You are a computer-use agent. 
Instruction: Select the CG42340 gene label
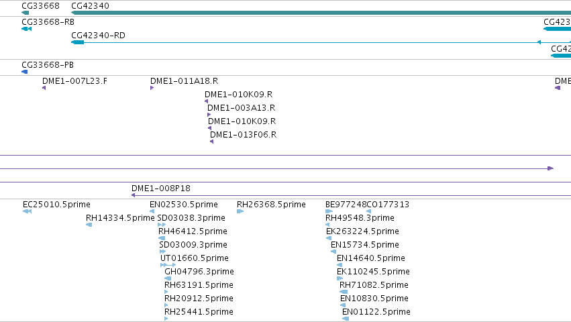[x=90, y=6]
